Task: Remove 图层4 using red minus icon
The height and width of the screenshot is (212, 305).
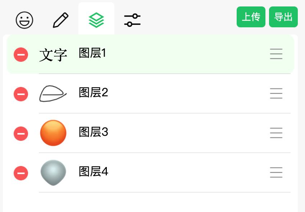Action: pyautogui.click(x=21, y=173)
